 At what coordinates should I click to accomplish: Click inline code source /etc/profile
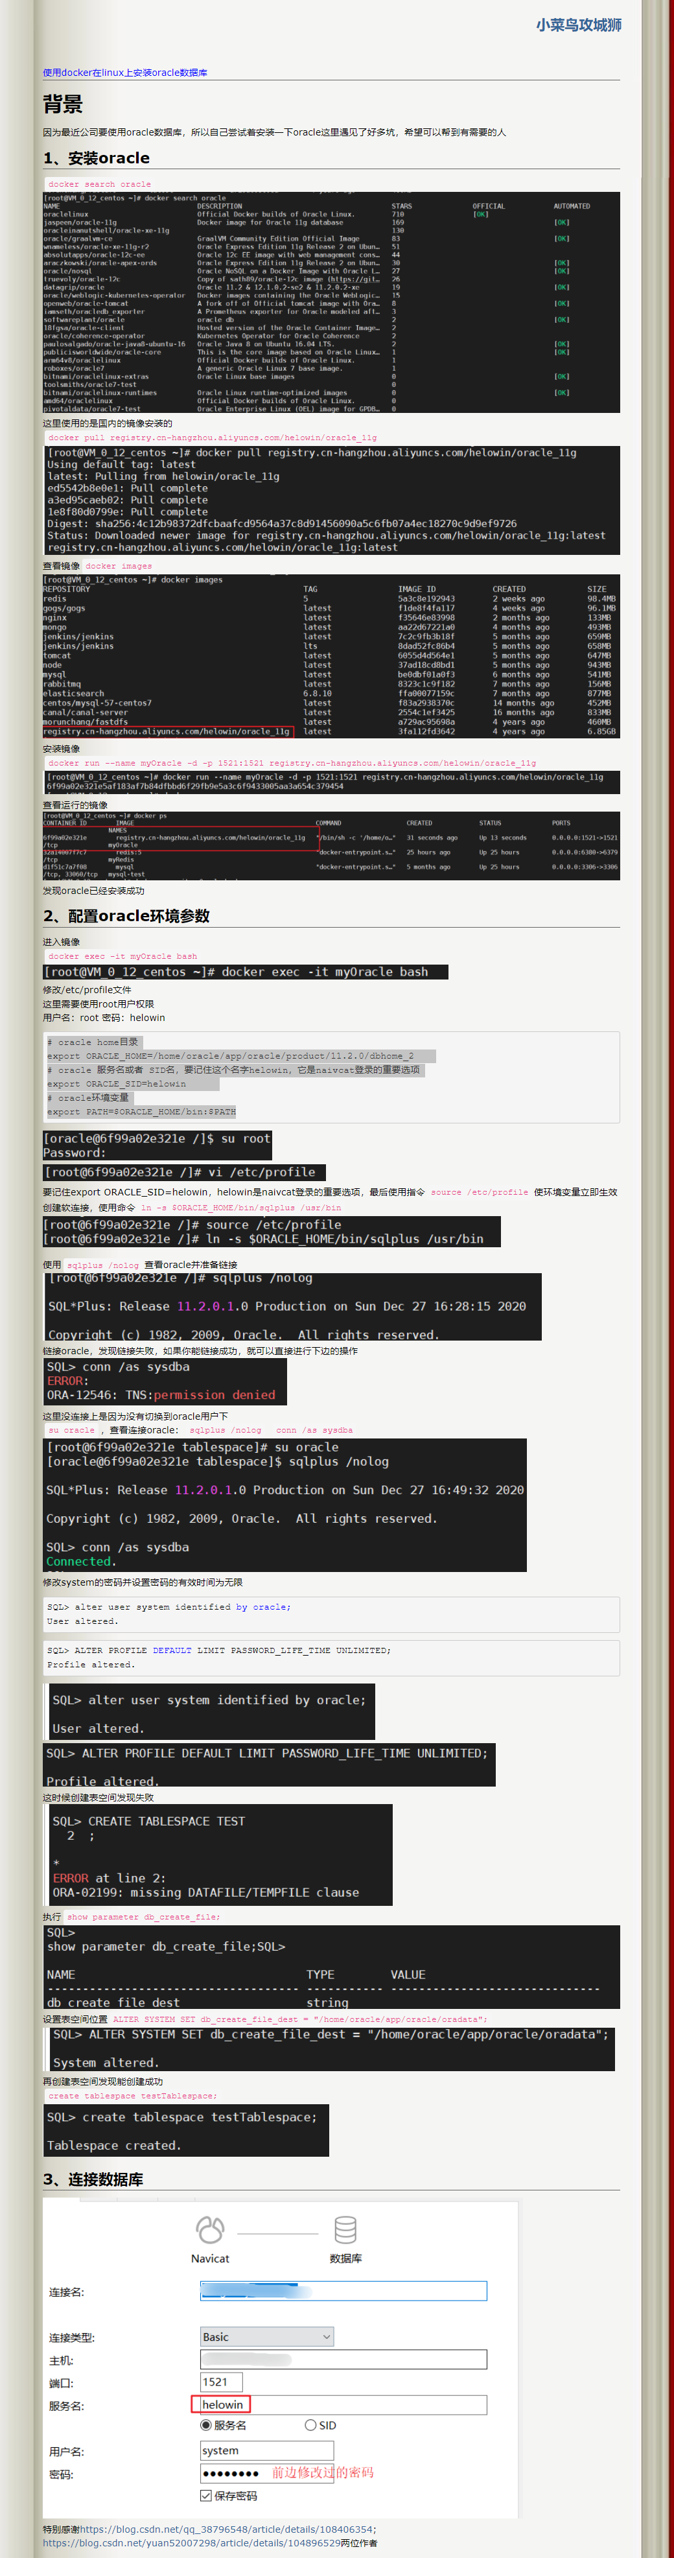tap(480, 1191)
